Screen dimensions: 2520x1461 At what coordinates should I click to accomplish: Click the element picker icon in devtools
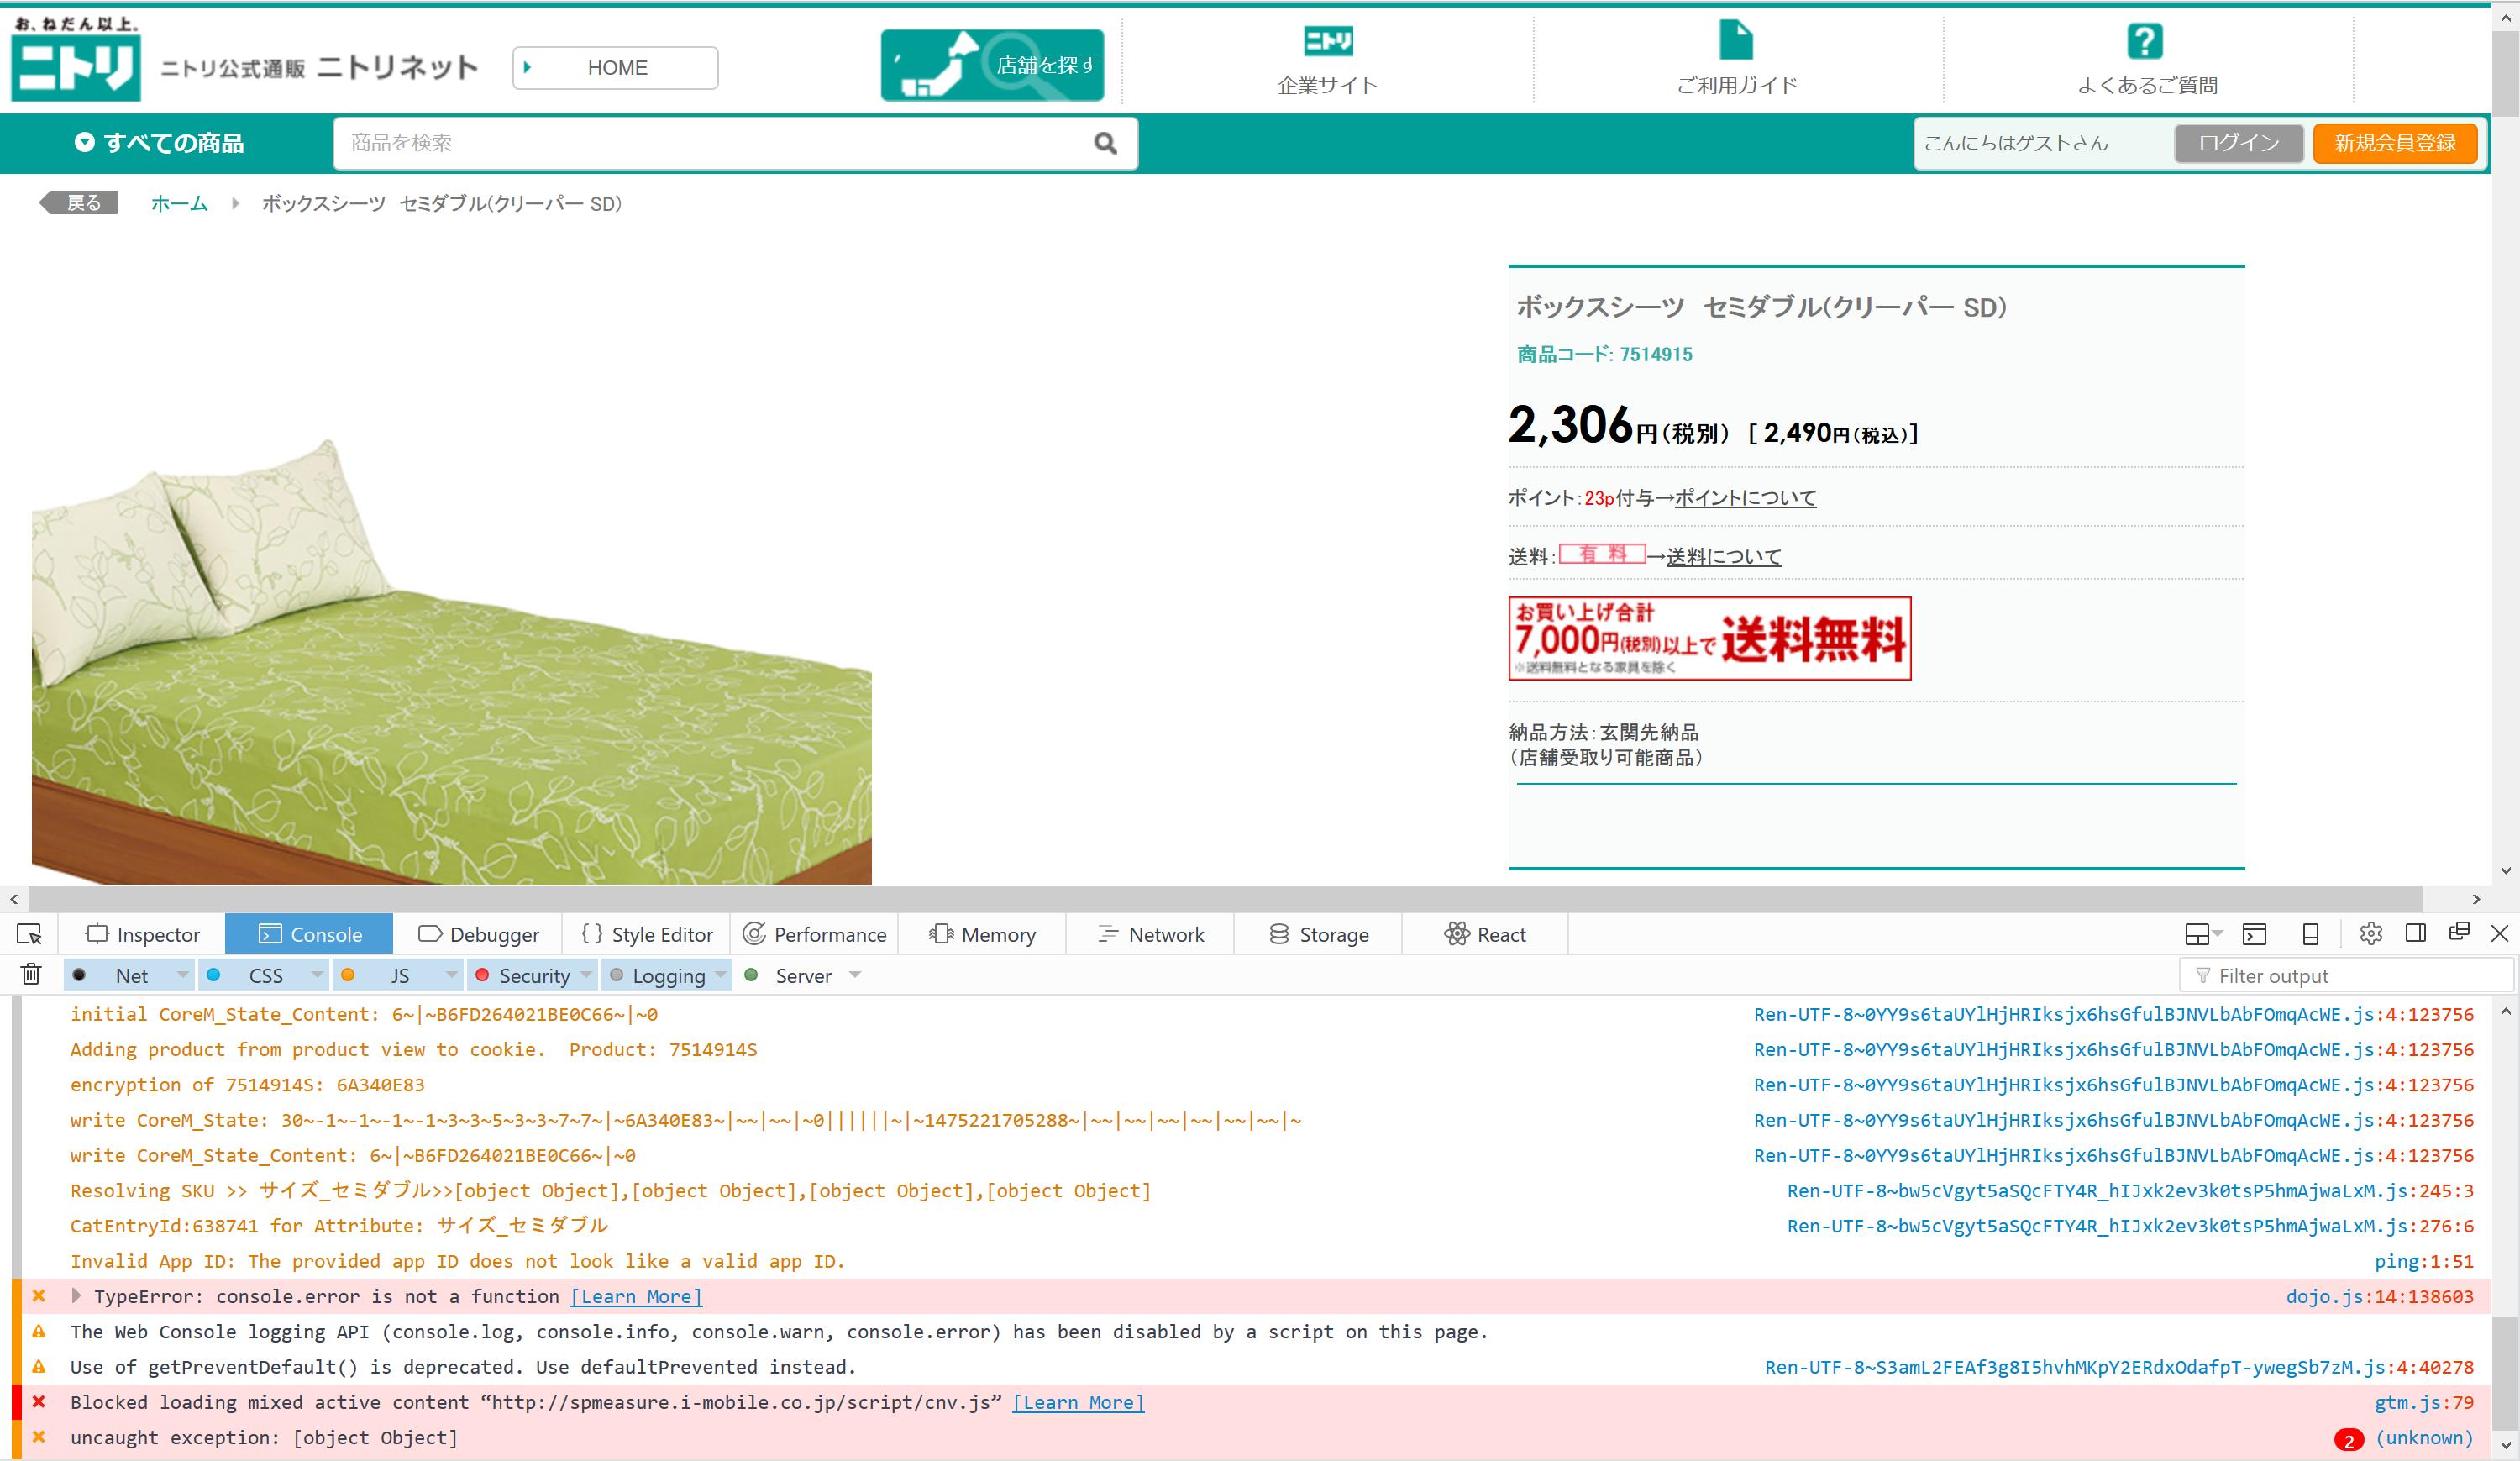pos(29,934)
